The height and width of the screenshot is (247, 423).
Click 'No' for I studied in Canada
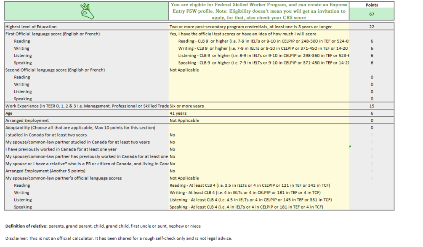259,135
